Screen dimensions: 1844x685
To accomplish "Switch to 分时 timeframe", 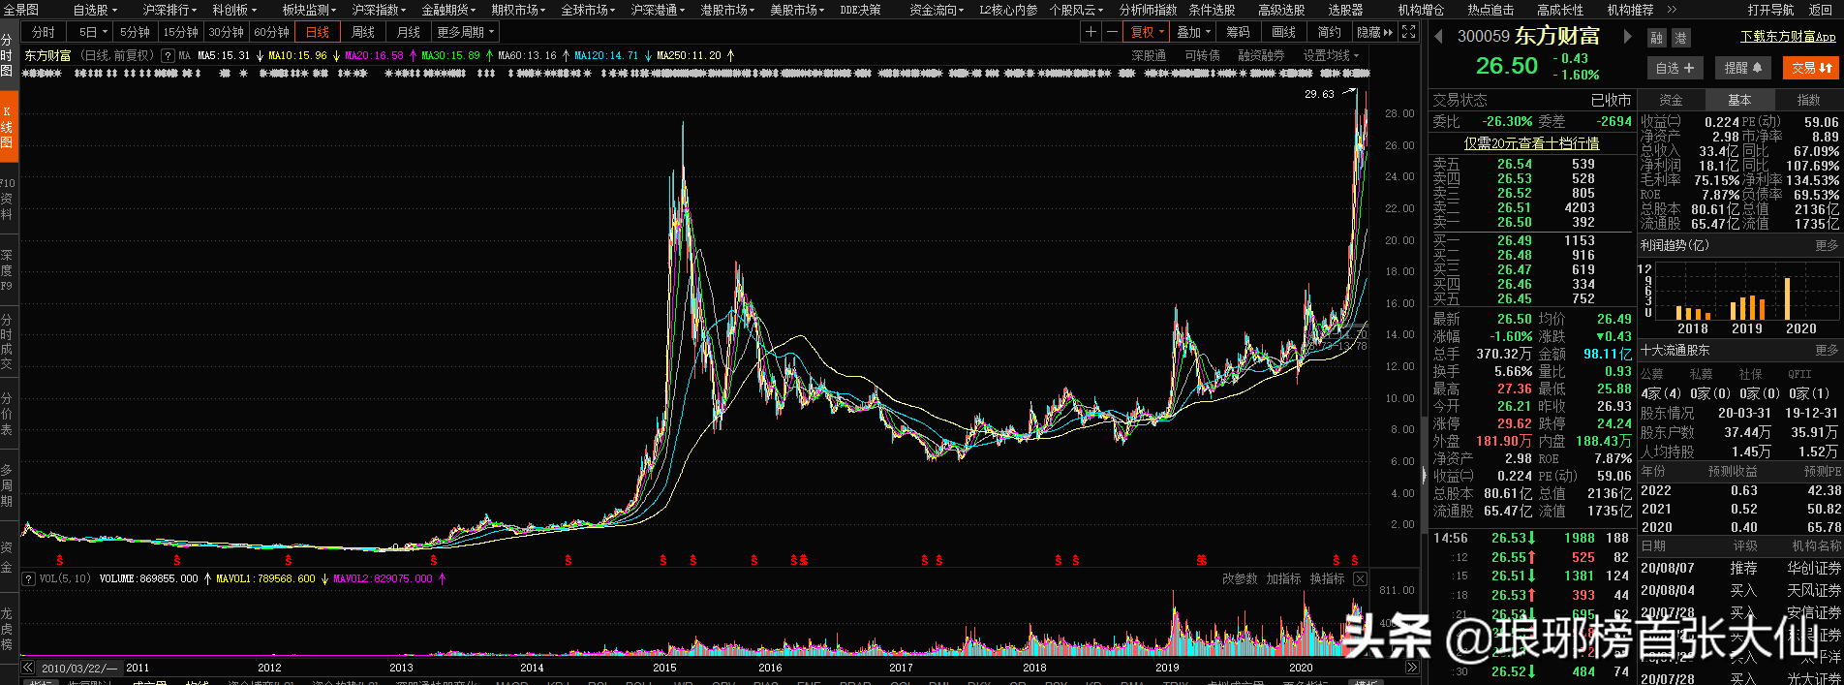I will 44,32.
